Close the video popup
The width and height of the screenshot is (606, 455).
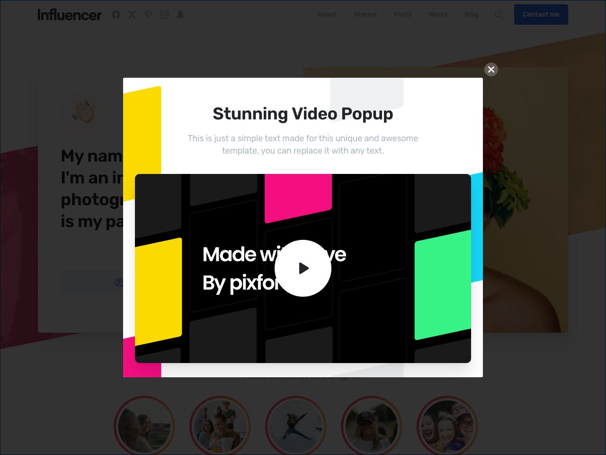point(491,70)
